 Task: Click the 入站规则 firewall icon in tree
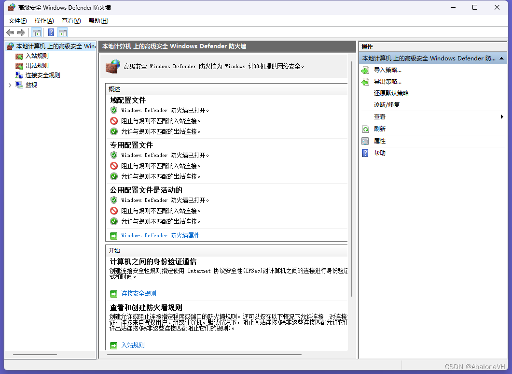(x=19, y=56)
